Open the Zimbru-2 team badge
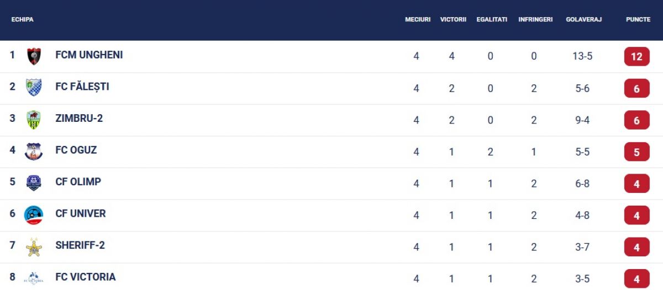 point(34,120)
